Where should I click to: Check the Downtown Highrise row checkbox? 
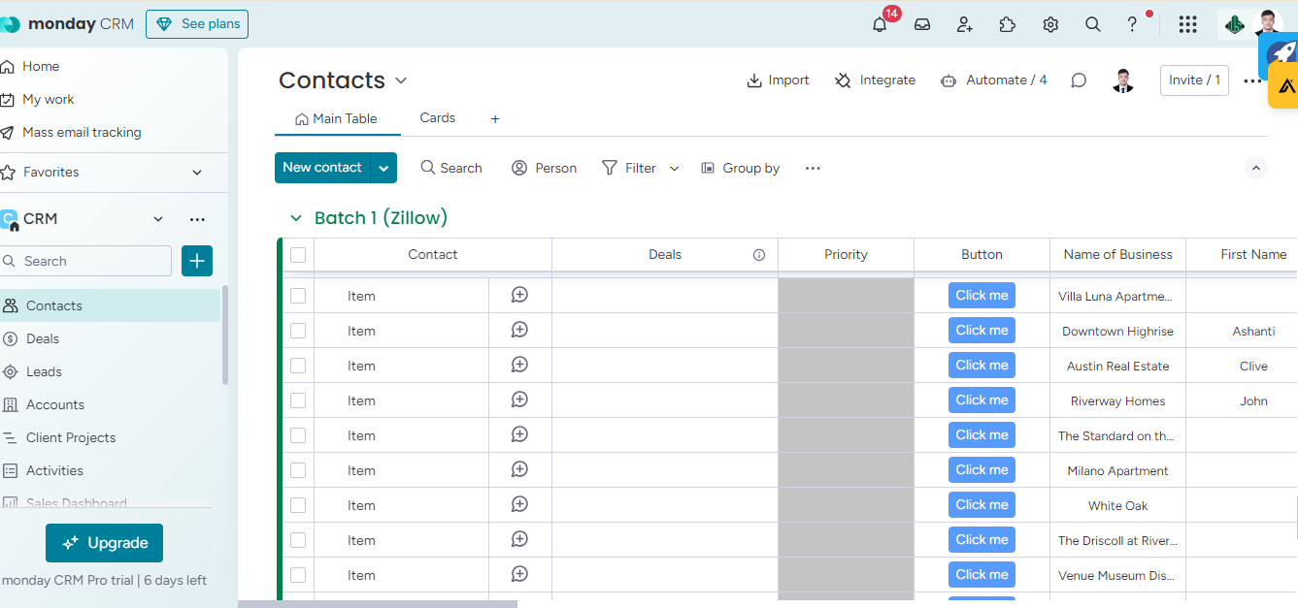click(x=298, y=331)
